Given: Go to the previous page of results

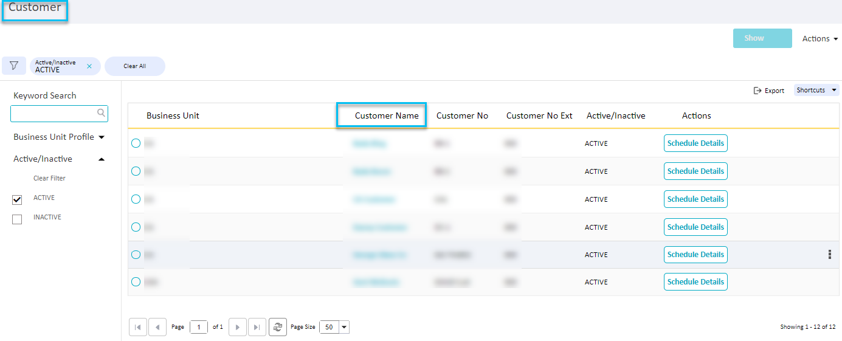Looking at the screenshot, I should pyautogui.click(x=157, y=327).
